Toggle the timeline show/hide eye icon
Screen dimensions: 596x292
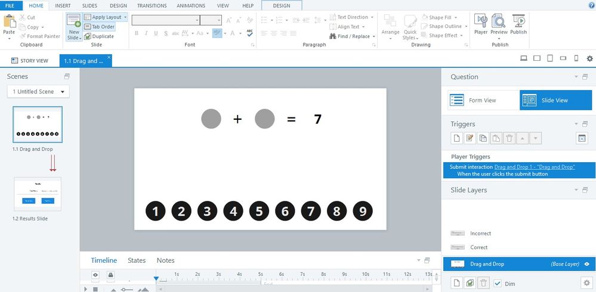point(95,275)
